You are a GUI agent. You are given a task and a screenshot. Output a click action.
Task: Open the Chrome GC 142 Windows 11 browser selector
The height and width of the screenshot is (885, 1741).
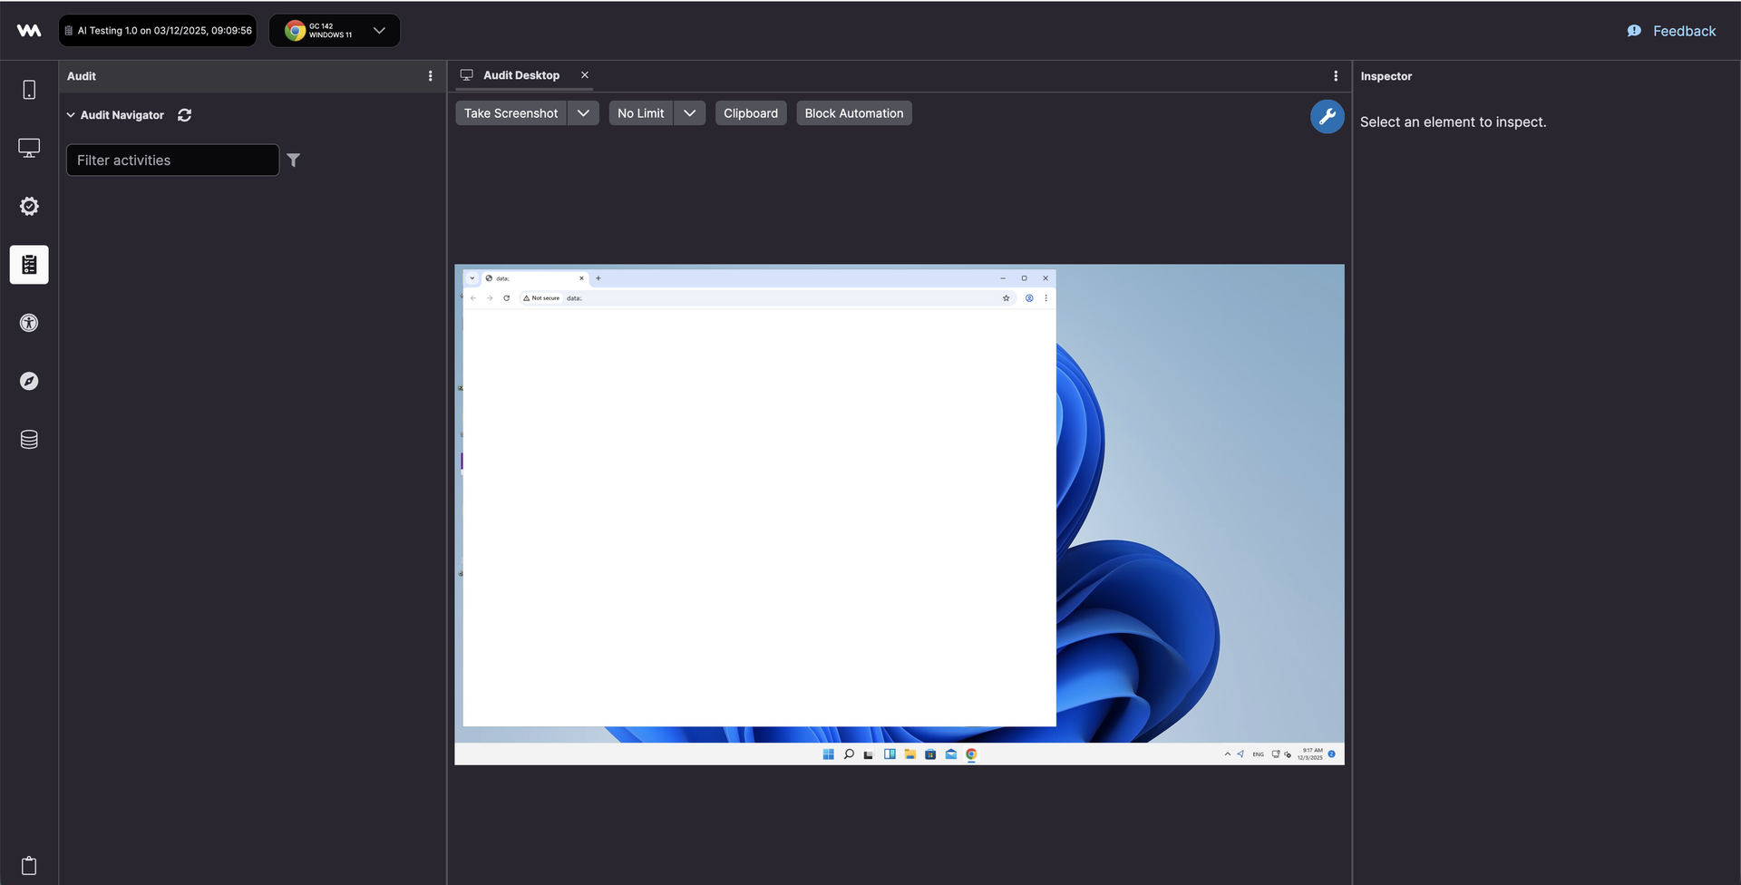tap(335, 31)
